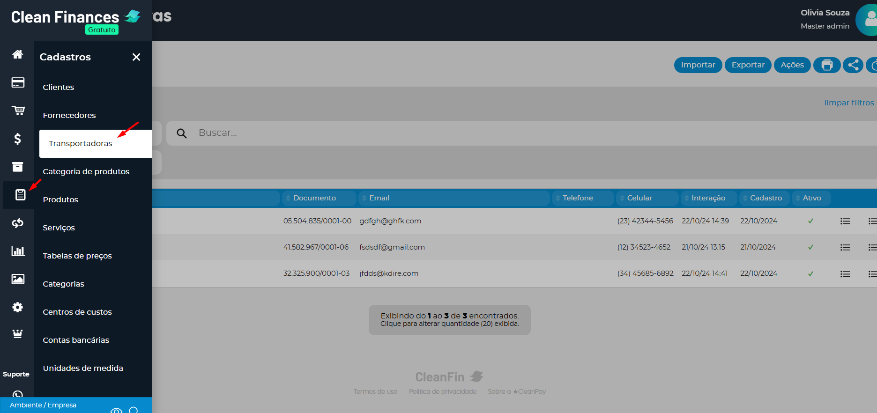
Task: Click the share icon button
Action: click(853, 65)
